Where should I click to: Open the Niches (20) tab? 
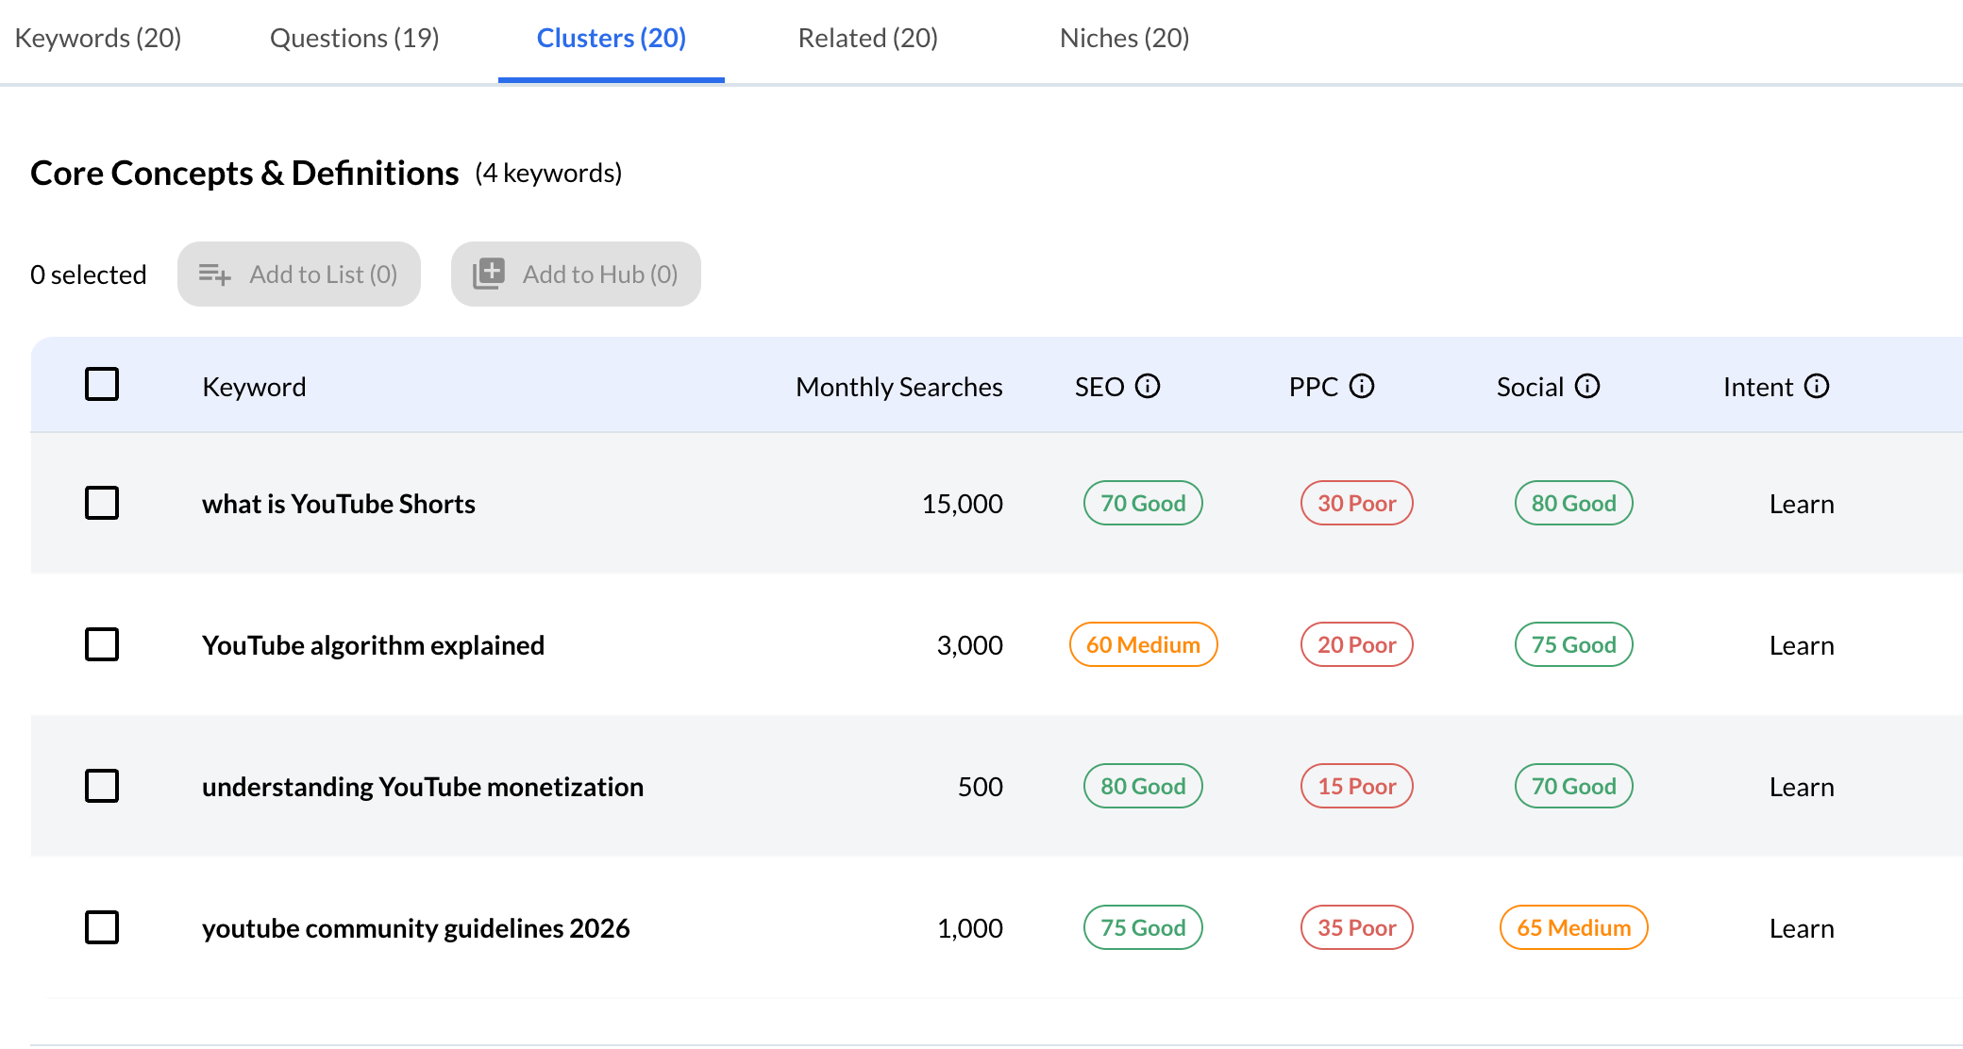coord(1124,39)
